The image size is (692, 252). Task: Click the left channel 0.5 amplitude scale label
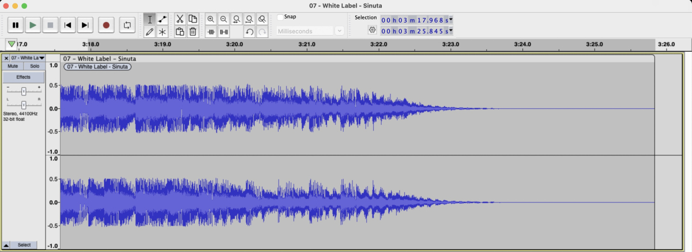[x=53, y=85]
